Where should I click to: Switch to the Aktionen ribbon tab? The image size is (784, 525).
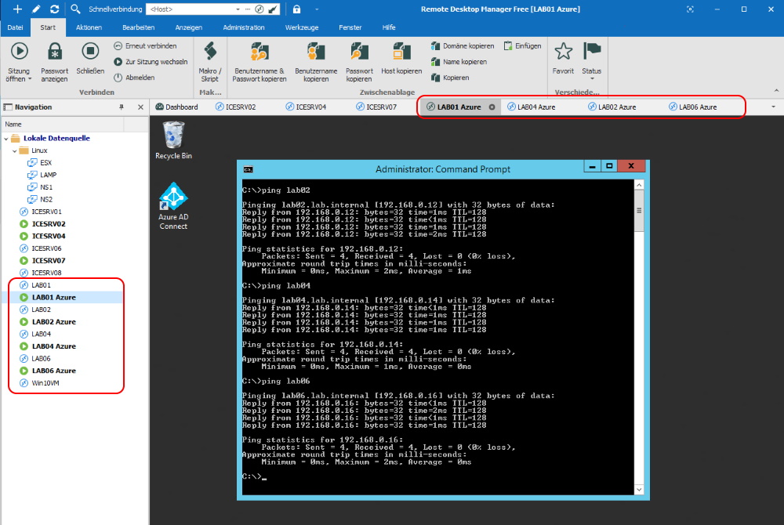pyautogui.click(x=89, y=27)
